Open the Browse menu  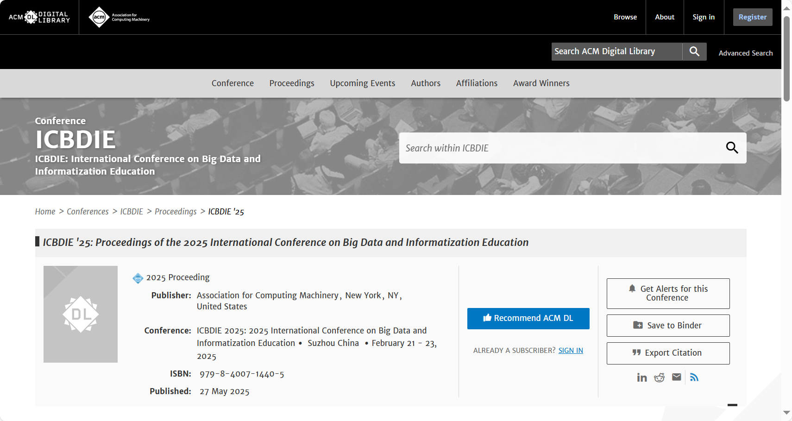coord(625,17)
